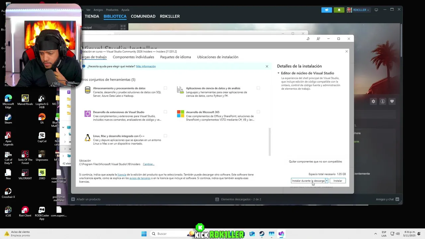Click Steam Big Picture monitor icon
This screenshot has height=239, width=425.
click(376, 10)
